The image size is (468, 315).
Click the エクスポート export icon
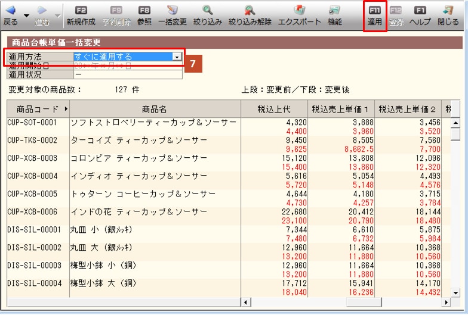(x=299, y=11)
